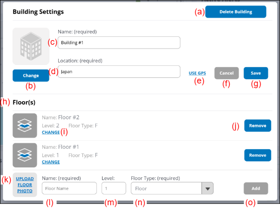Click the Floor #1 layers icon
This screenshot has width=280, height=208.
tap(25, 155)
